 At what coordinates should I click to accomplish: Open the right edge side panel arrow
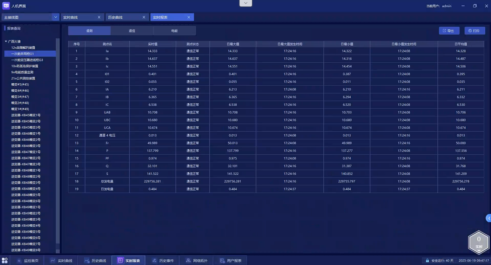point(489,218)
